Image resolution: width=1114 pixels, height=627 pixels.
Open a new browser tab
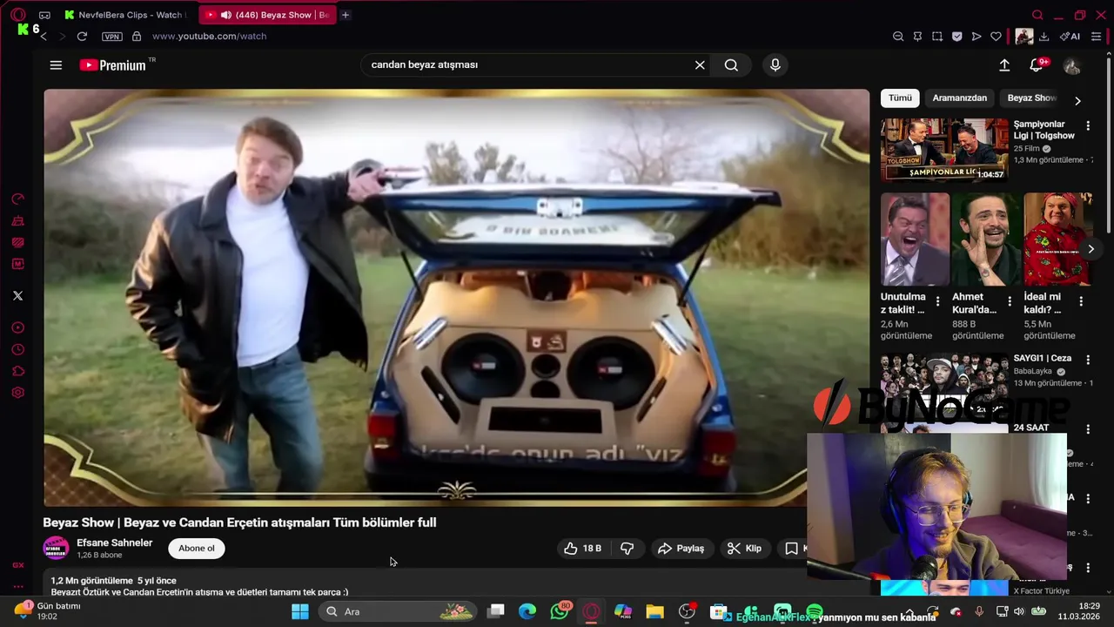coord(346,15)
